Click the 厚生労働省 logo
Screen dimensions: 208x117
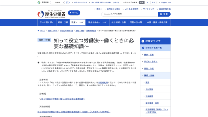51,14
